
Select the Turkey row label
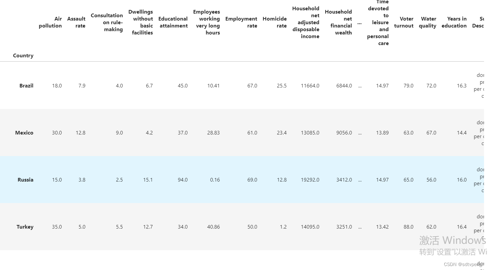tap(25, 227)
